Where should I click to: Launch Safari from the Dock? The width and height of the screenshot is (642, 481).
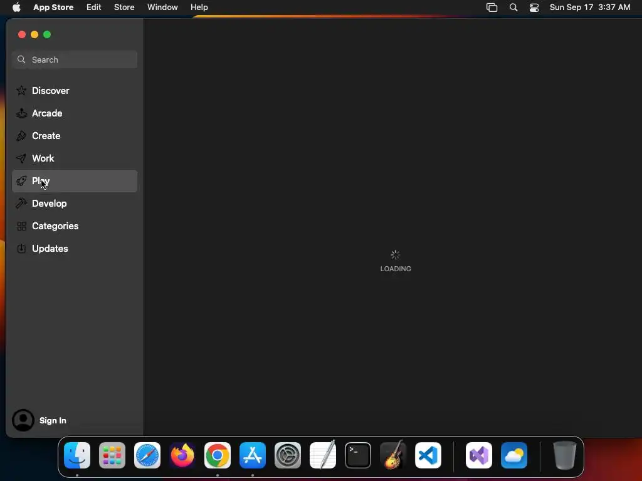coord(147,455)
